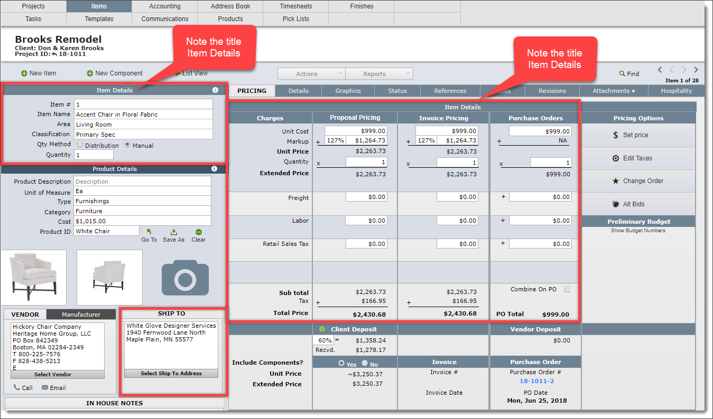Go to the first item arrow
This screenshot has height=419, width=713.
[660, 70]
